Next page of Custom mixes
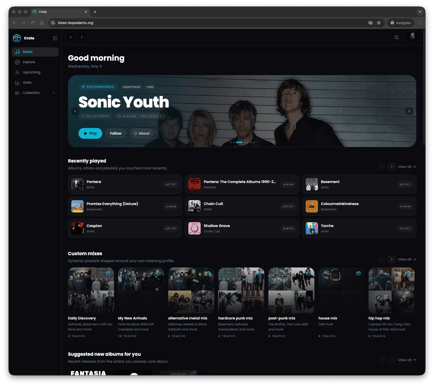The width and height of the screenshot is (434, 386). click(392, 259)
